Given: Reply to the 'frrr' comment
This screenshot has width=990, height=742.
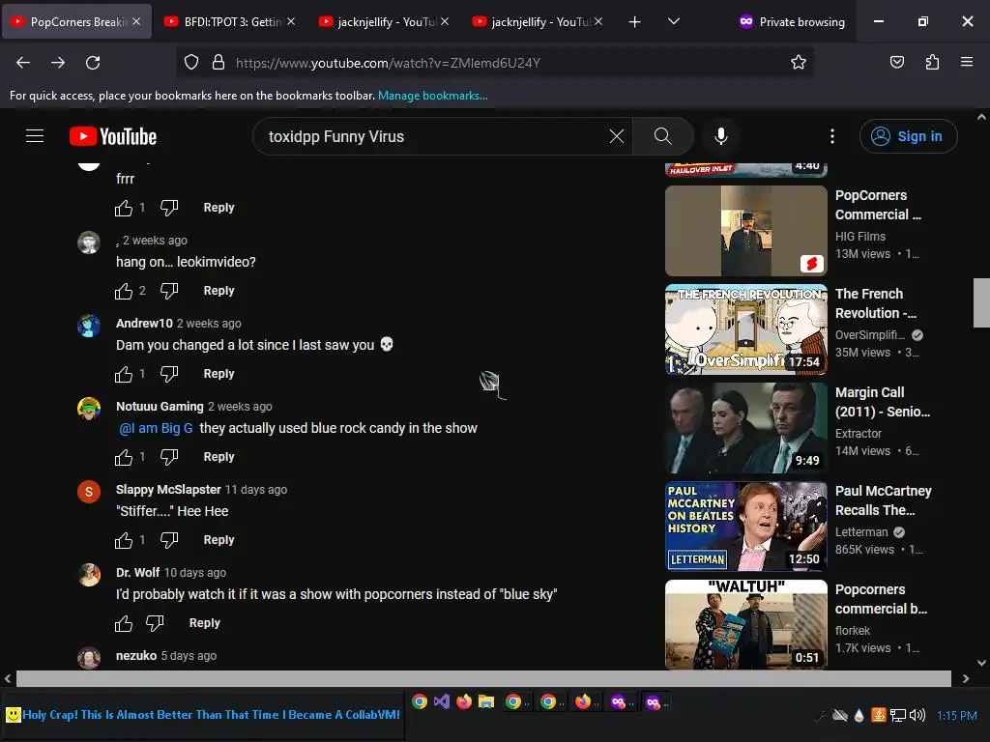Looking at the screenshot, I should coord(218,208).
